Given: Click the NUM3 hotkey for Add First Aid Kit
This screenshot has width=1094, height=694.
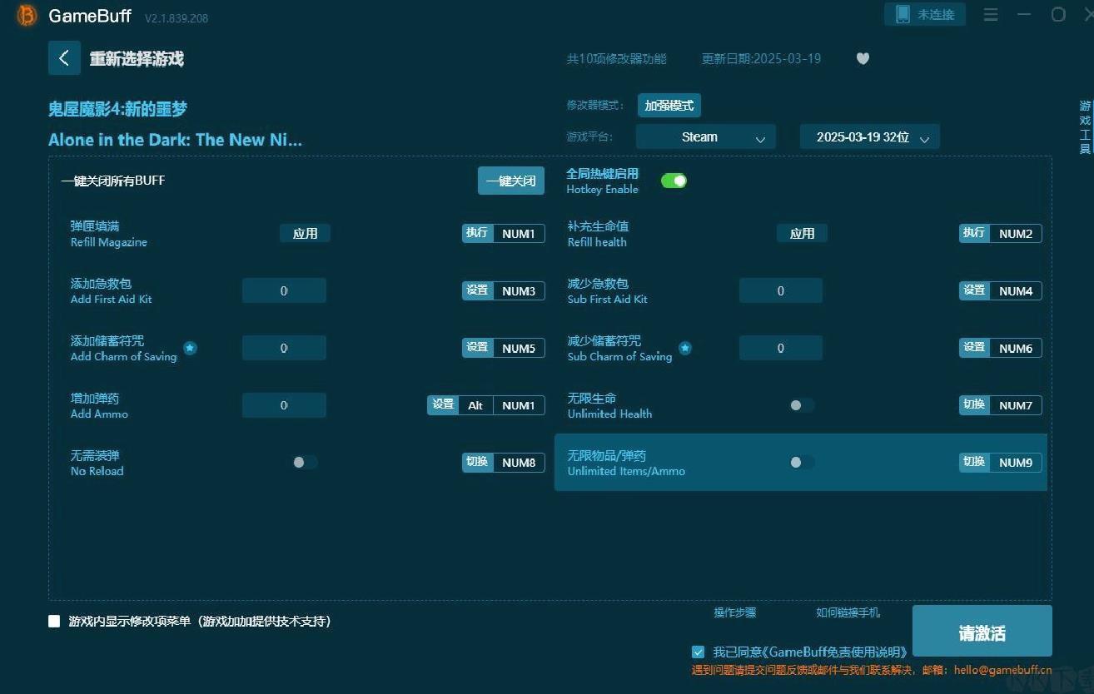Looking at the screenshot, I should (519, 291).
